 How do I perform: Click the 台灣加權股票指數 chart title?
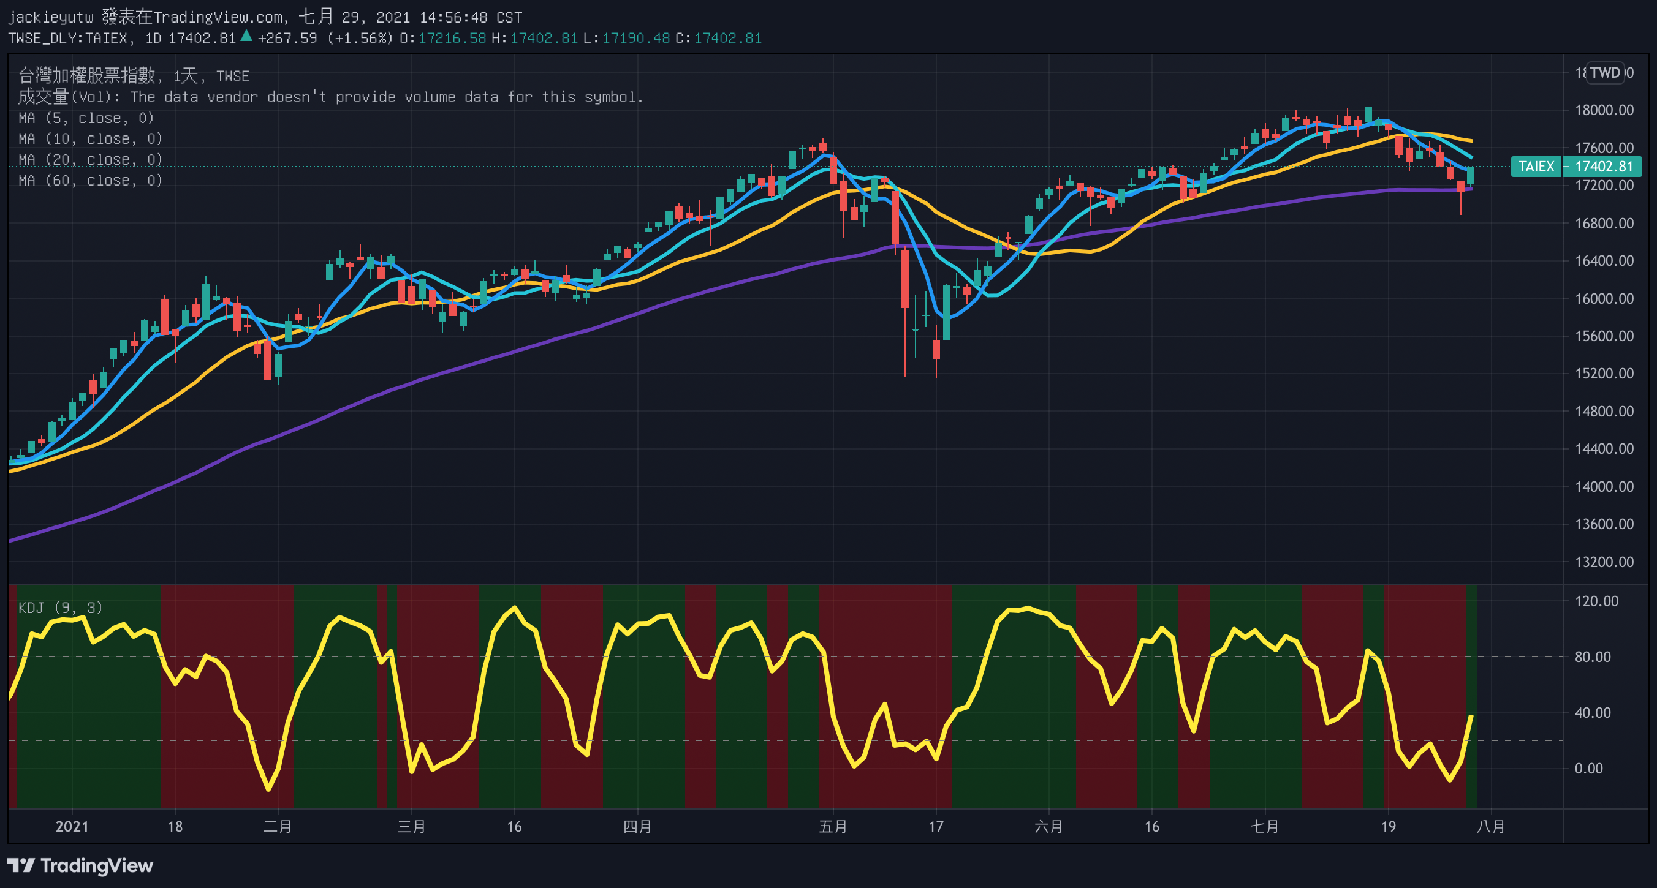(87, 76)
